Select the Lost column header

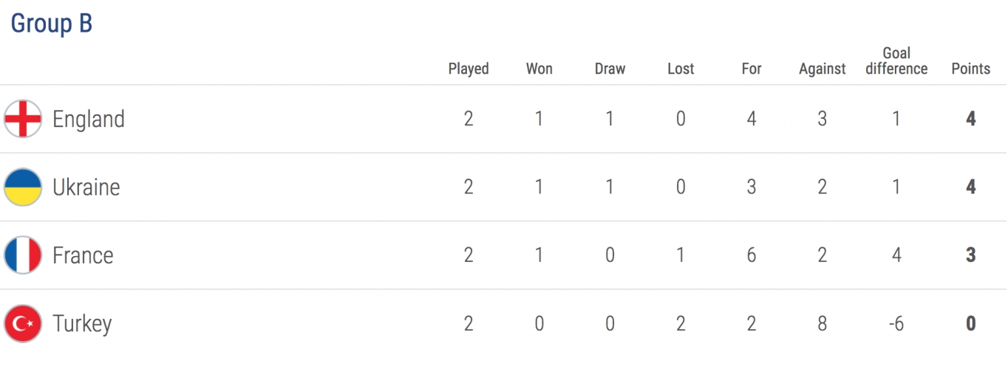click(681, 69)
